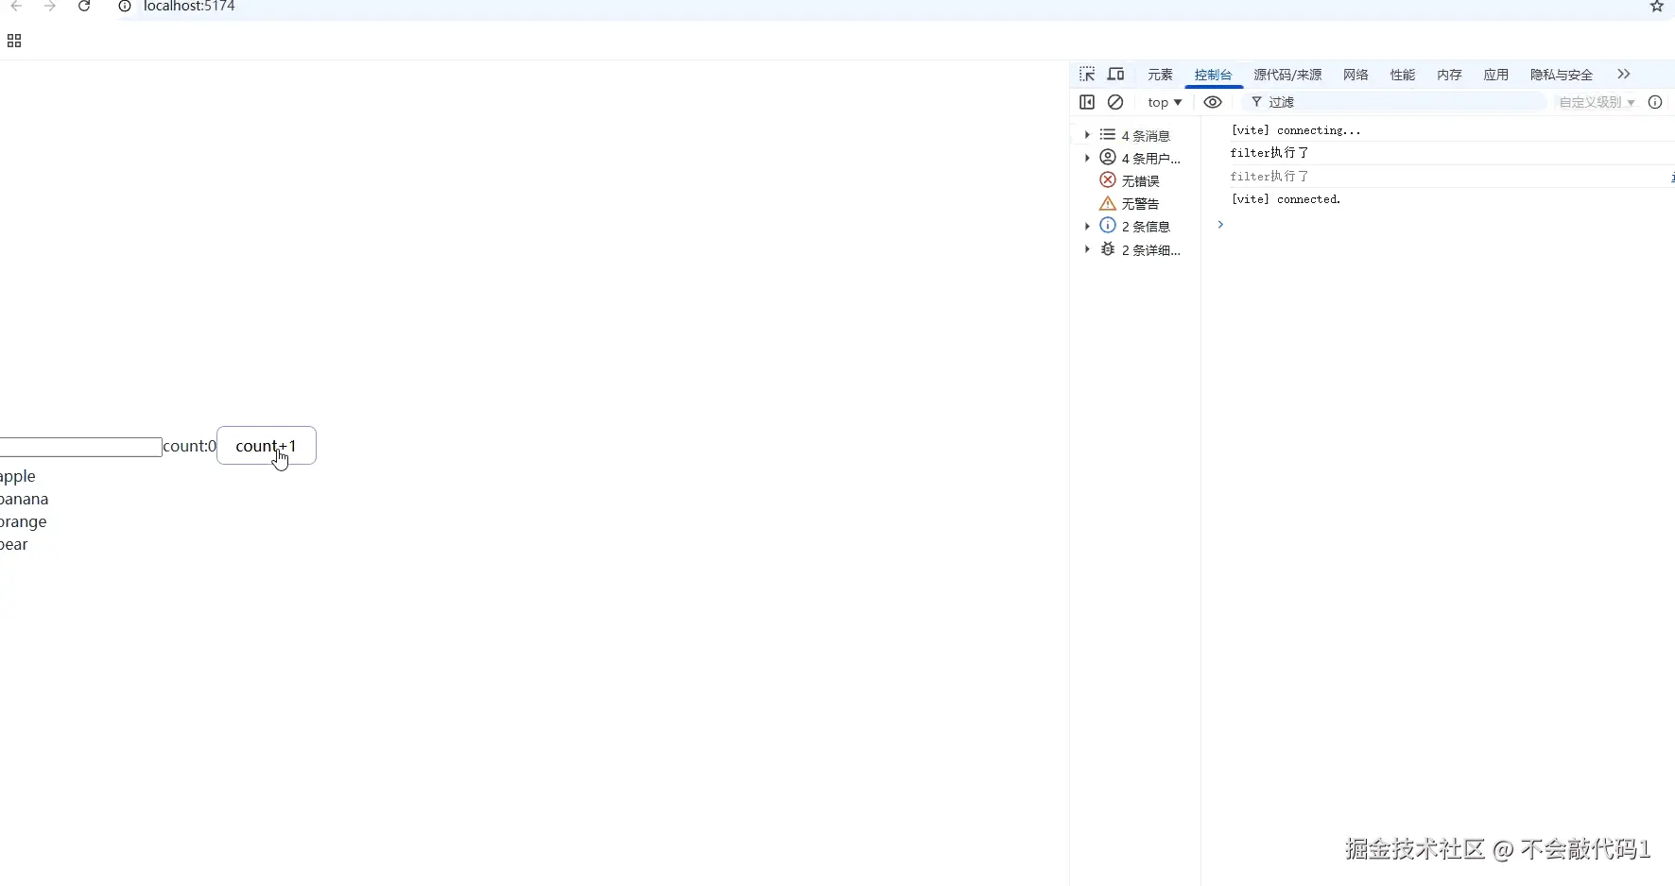Screen dimensions: 1675x886
Task: Select the no warnings filter row
Action: point(1135,203)
